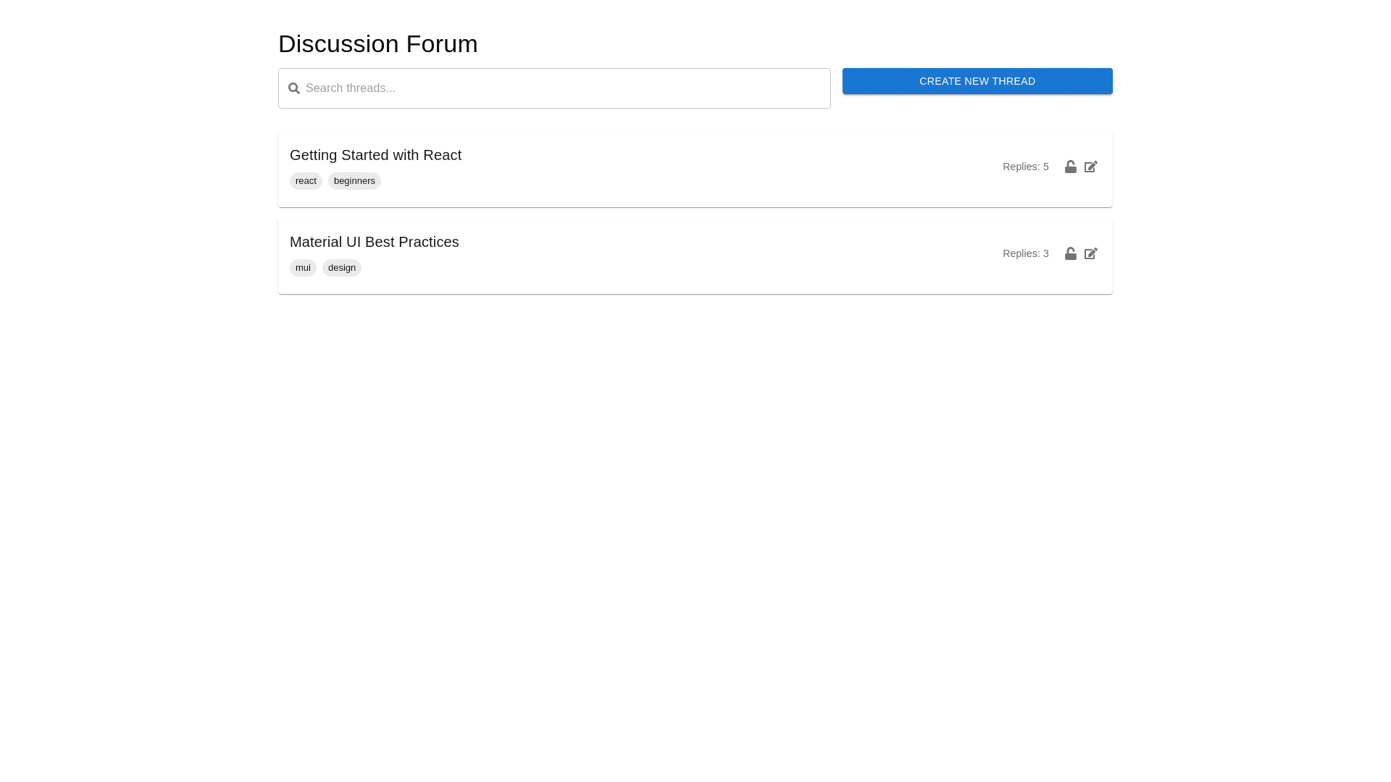Click inside the search threads field
Image resolution: width=1391 pixels, height=782 pixels.
(x=565, y=88)
